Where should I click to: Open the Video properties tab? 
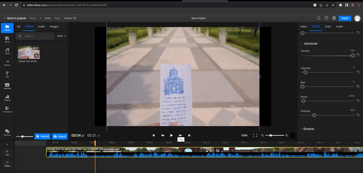coord(303,27)
